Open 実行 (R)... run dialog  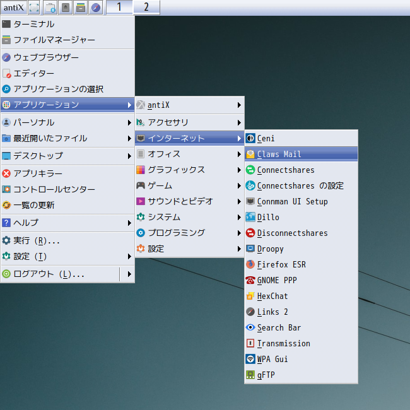click(67, 240)
